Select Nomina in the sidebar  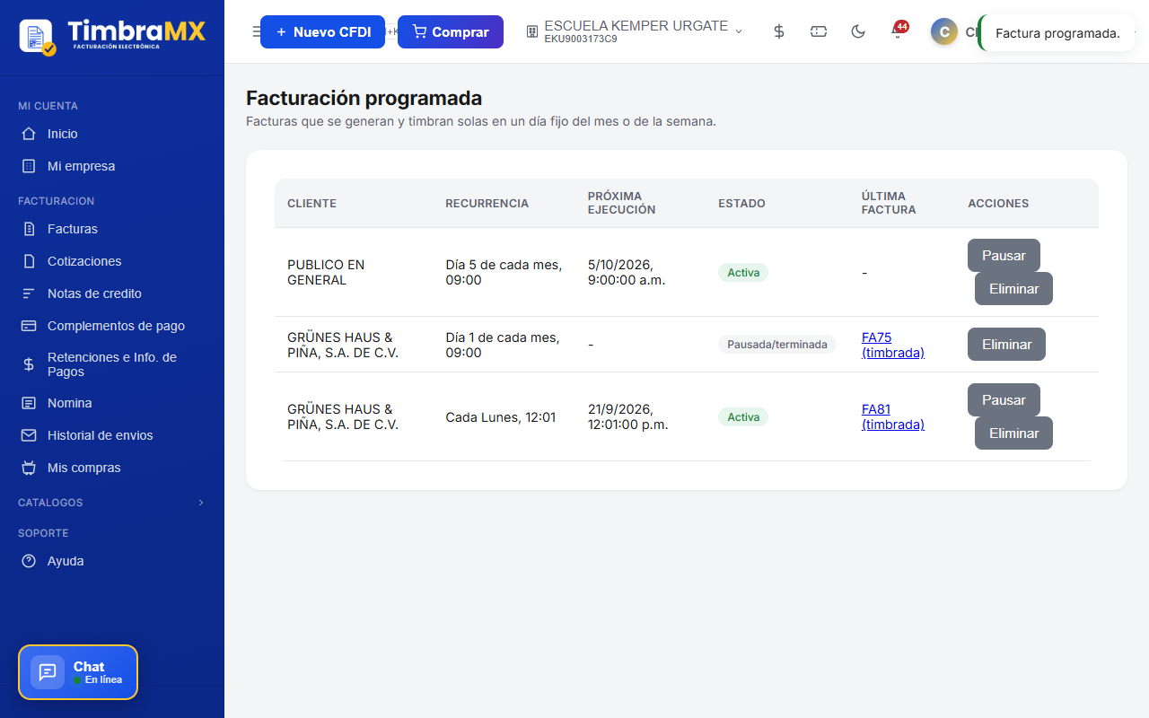[112, 403]
